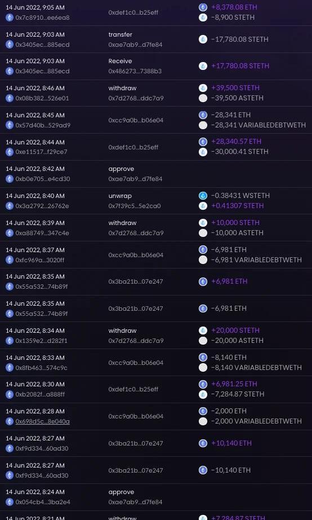Open contract 0x3ba21b...07e247 in +10,140 ETH row

pos(136,443)
